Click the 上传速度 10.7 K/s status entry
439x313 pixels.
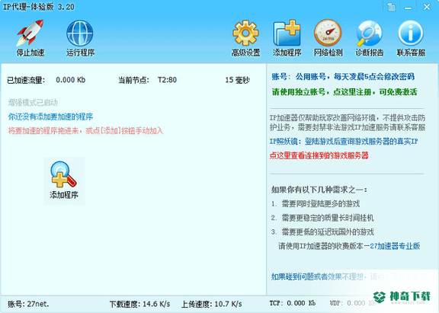coord(212,304)
